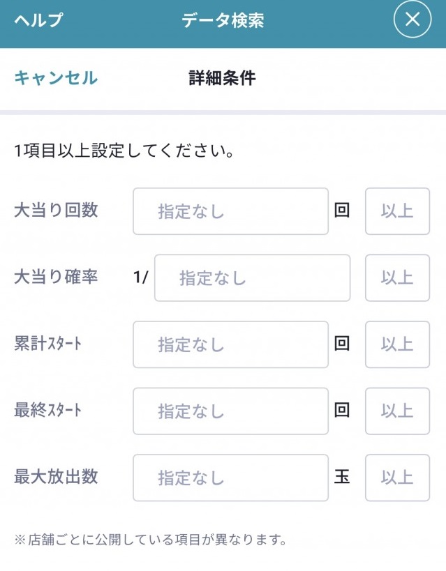The width and height of the screenshot is (446, 571).
Task: Switch 以上 comparison for 累計スタート
Action: (x=397, y=344)
